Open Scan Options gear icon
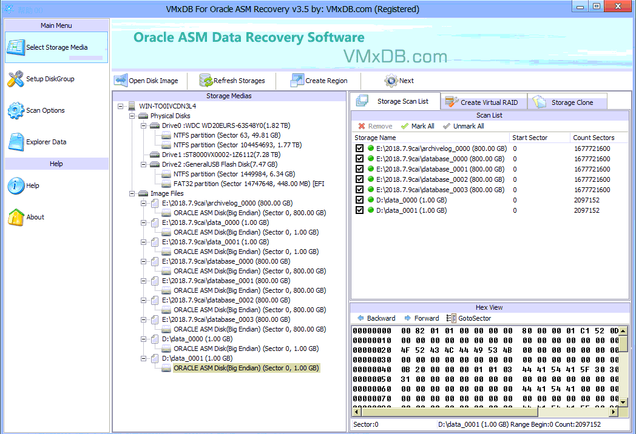 tap(16, 111)
